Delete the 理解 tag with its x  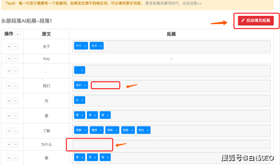pos(85,130)
